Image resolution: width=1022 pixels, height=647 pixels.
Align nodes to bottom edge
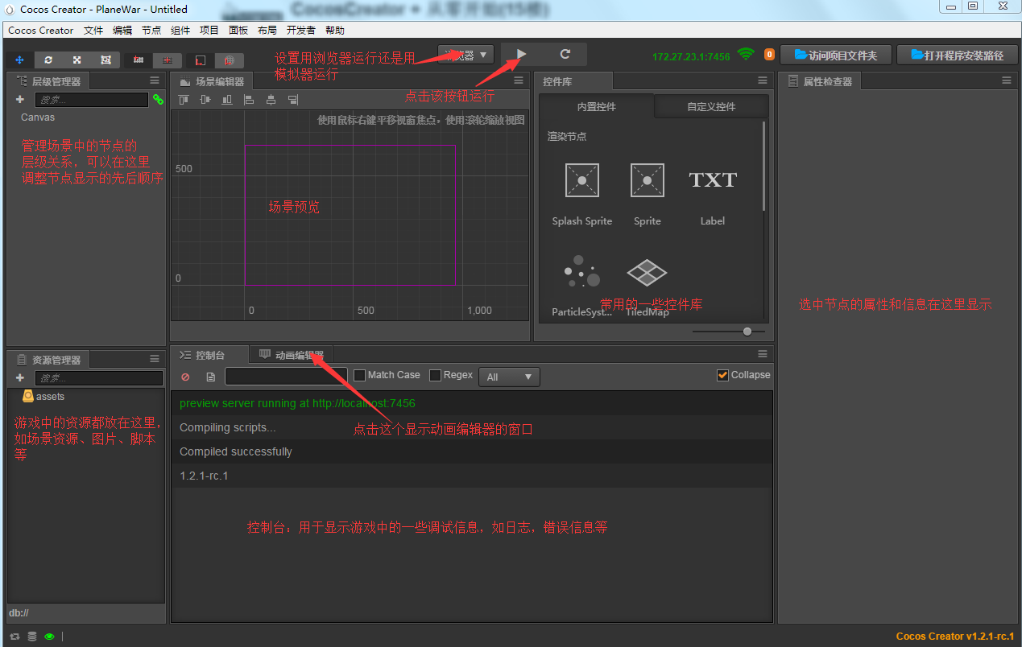point(227,100)
